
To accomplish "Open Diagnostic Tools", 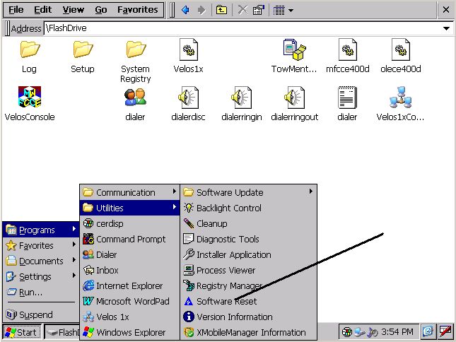I will pyautogui.click(x=249, y=239).
